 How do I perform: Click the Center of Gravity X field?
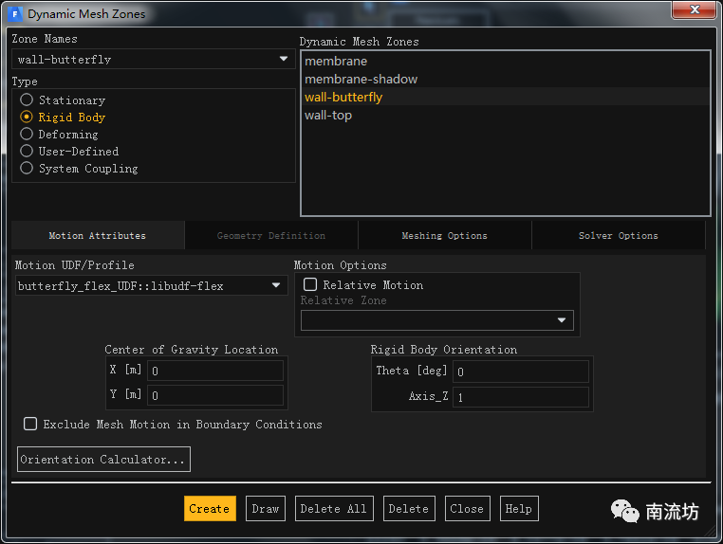pyautogui.click(x=214, y=372)
